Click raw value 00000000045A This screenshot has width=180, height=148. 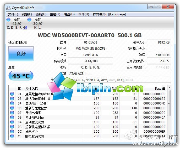pyautogui.click(x=154, y=118)
